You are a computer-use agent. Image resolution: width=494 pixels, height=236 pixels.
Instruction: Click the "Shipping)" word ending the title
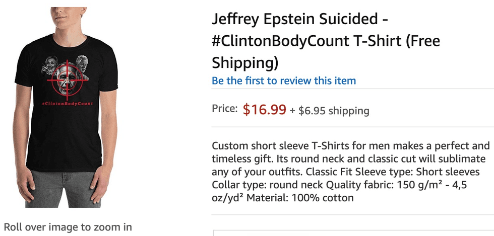coord(245,63)
